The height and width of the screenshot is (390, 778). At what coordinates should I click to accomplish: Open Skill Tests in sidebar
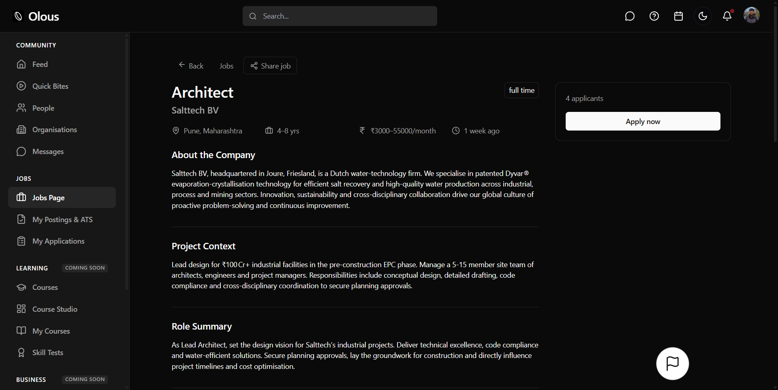pyautogui.click(x=62, y=353)
